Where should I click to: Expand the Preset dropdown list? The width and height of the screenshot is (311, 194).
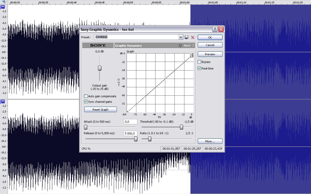tap(180, 37)
